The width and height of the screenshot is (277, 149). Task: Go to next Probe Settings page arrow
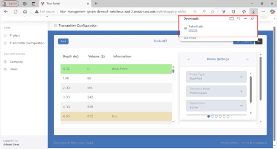coord(247,59)
